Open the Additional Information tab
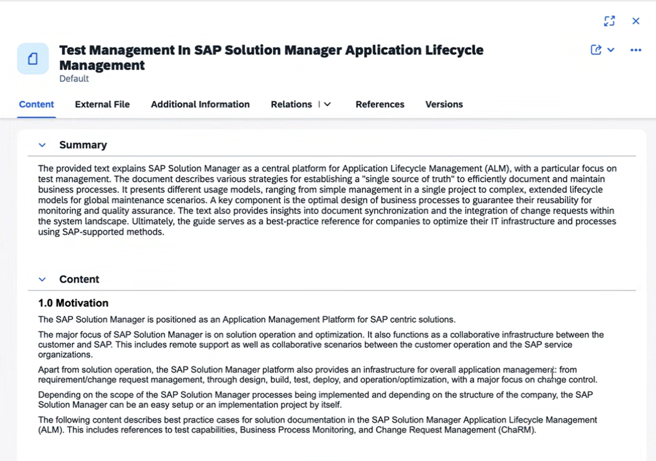Viewport: 656px width, 461px height. pos(200,104)
